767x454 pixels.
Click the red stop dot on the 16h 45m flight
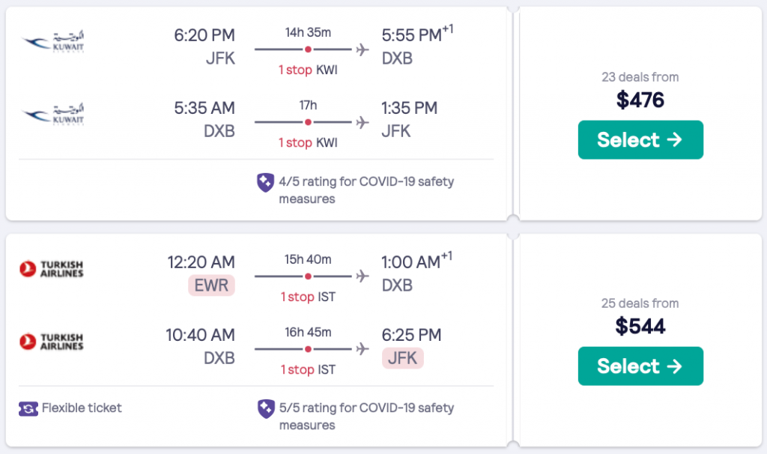pos(308,348)
